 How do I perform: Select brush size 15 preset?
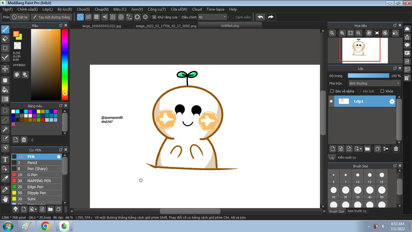click(x=382, y=177)
